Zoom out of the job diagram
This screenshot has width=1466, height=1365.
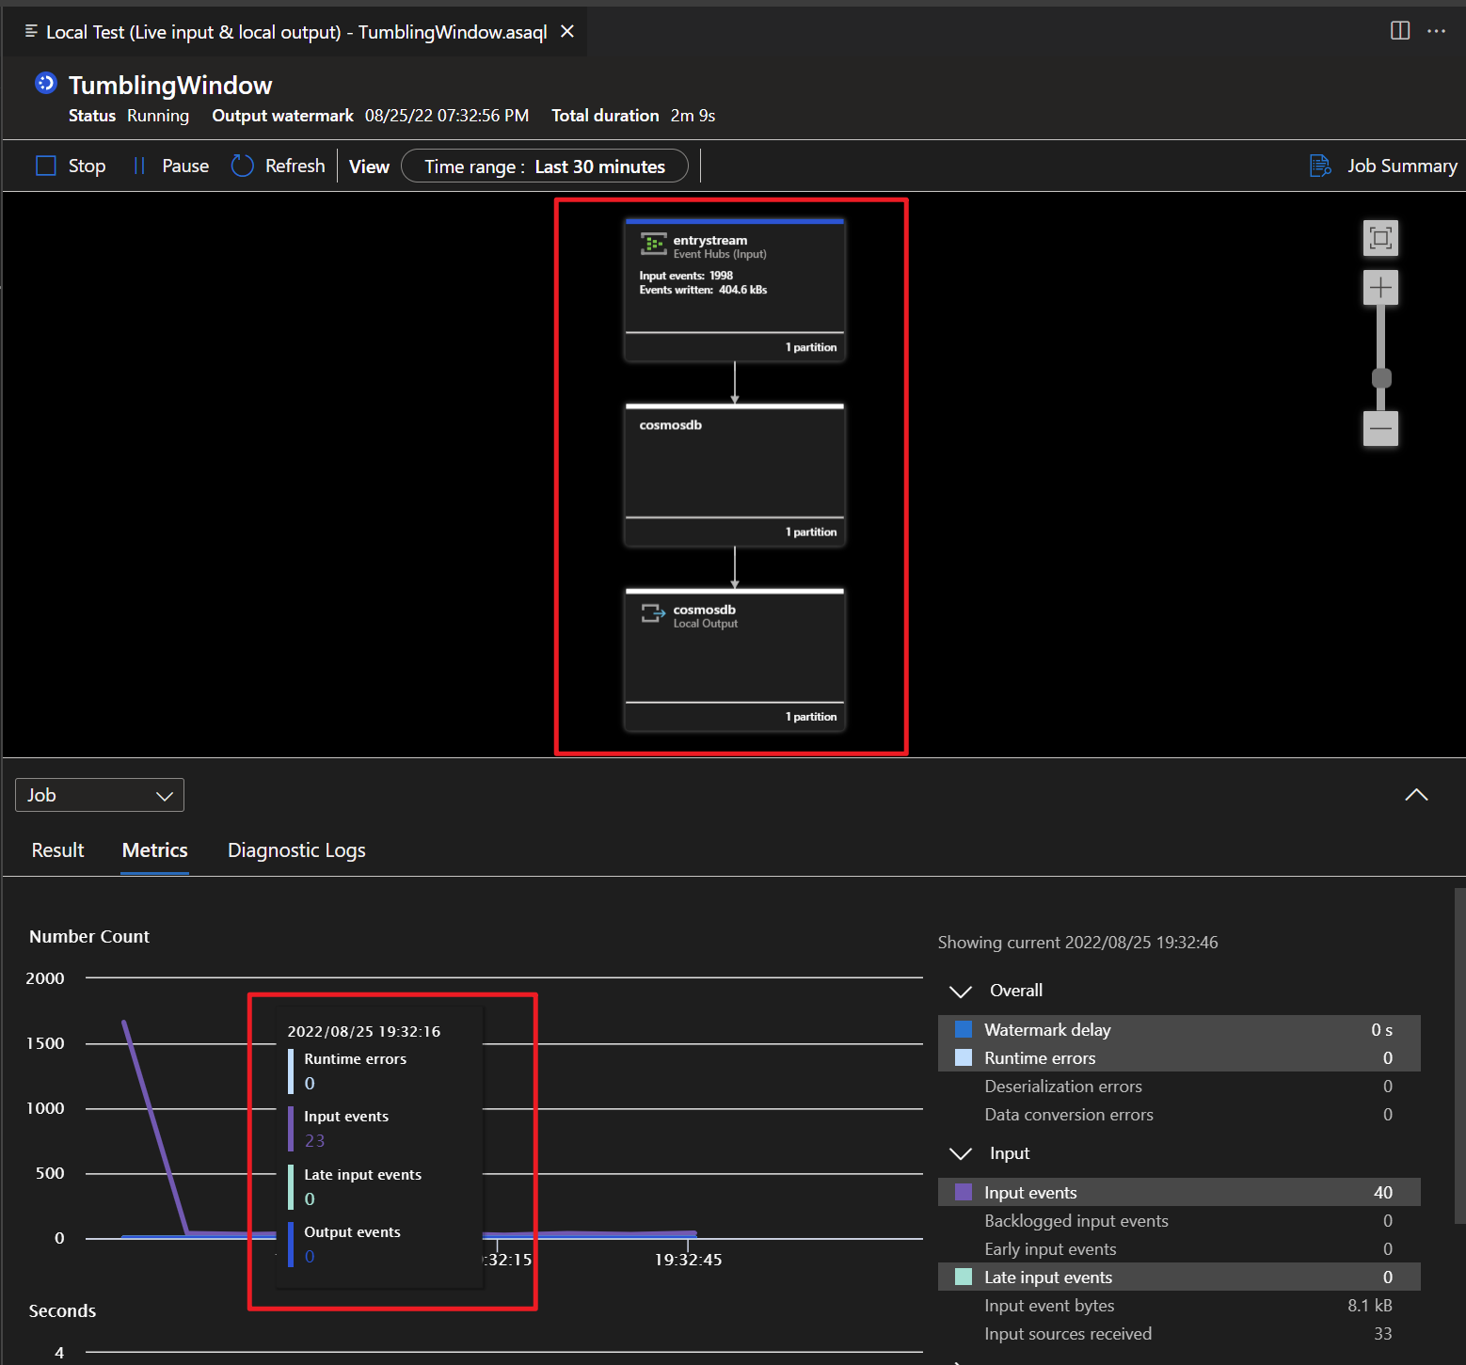pos(1380,429)
